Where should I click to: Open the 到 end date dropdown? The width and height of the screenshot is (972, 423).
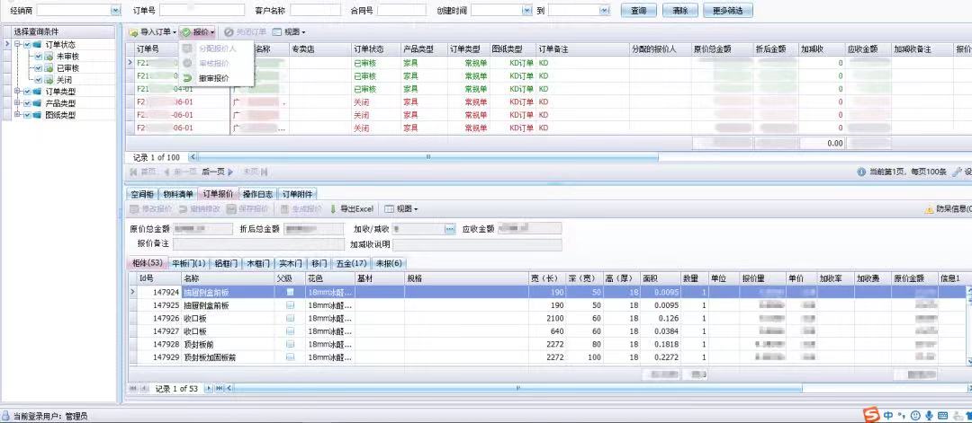click(x=605, y=11)
